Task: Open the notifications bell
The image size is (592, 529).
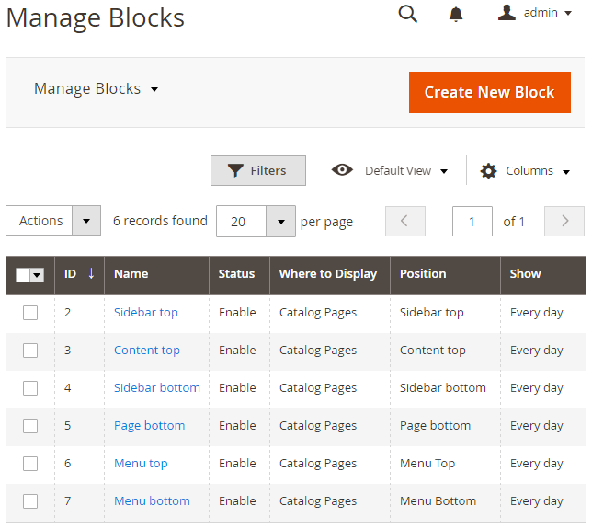Action: click(x=456, y=15)
